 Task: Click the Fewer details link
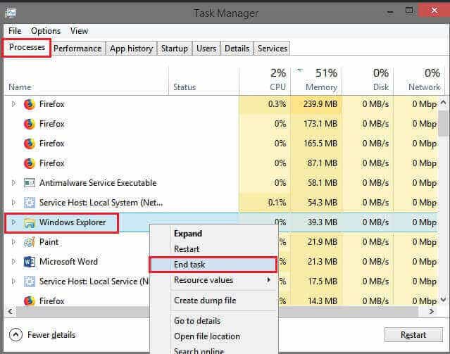click(51, 335)
